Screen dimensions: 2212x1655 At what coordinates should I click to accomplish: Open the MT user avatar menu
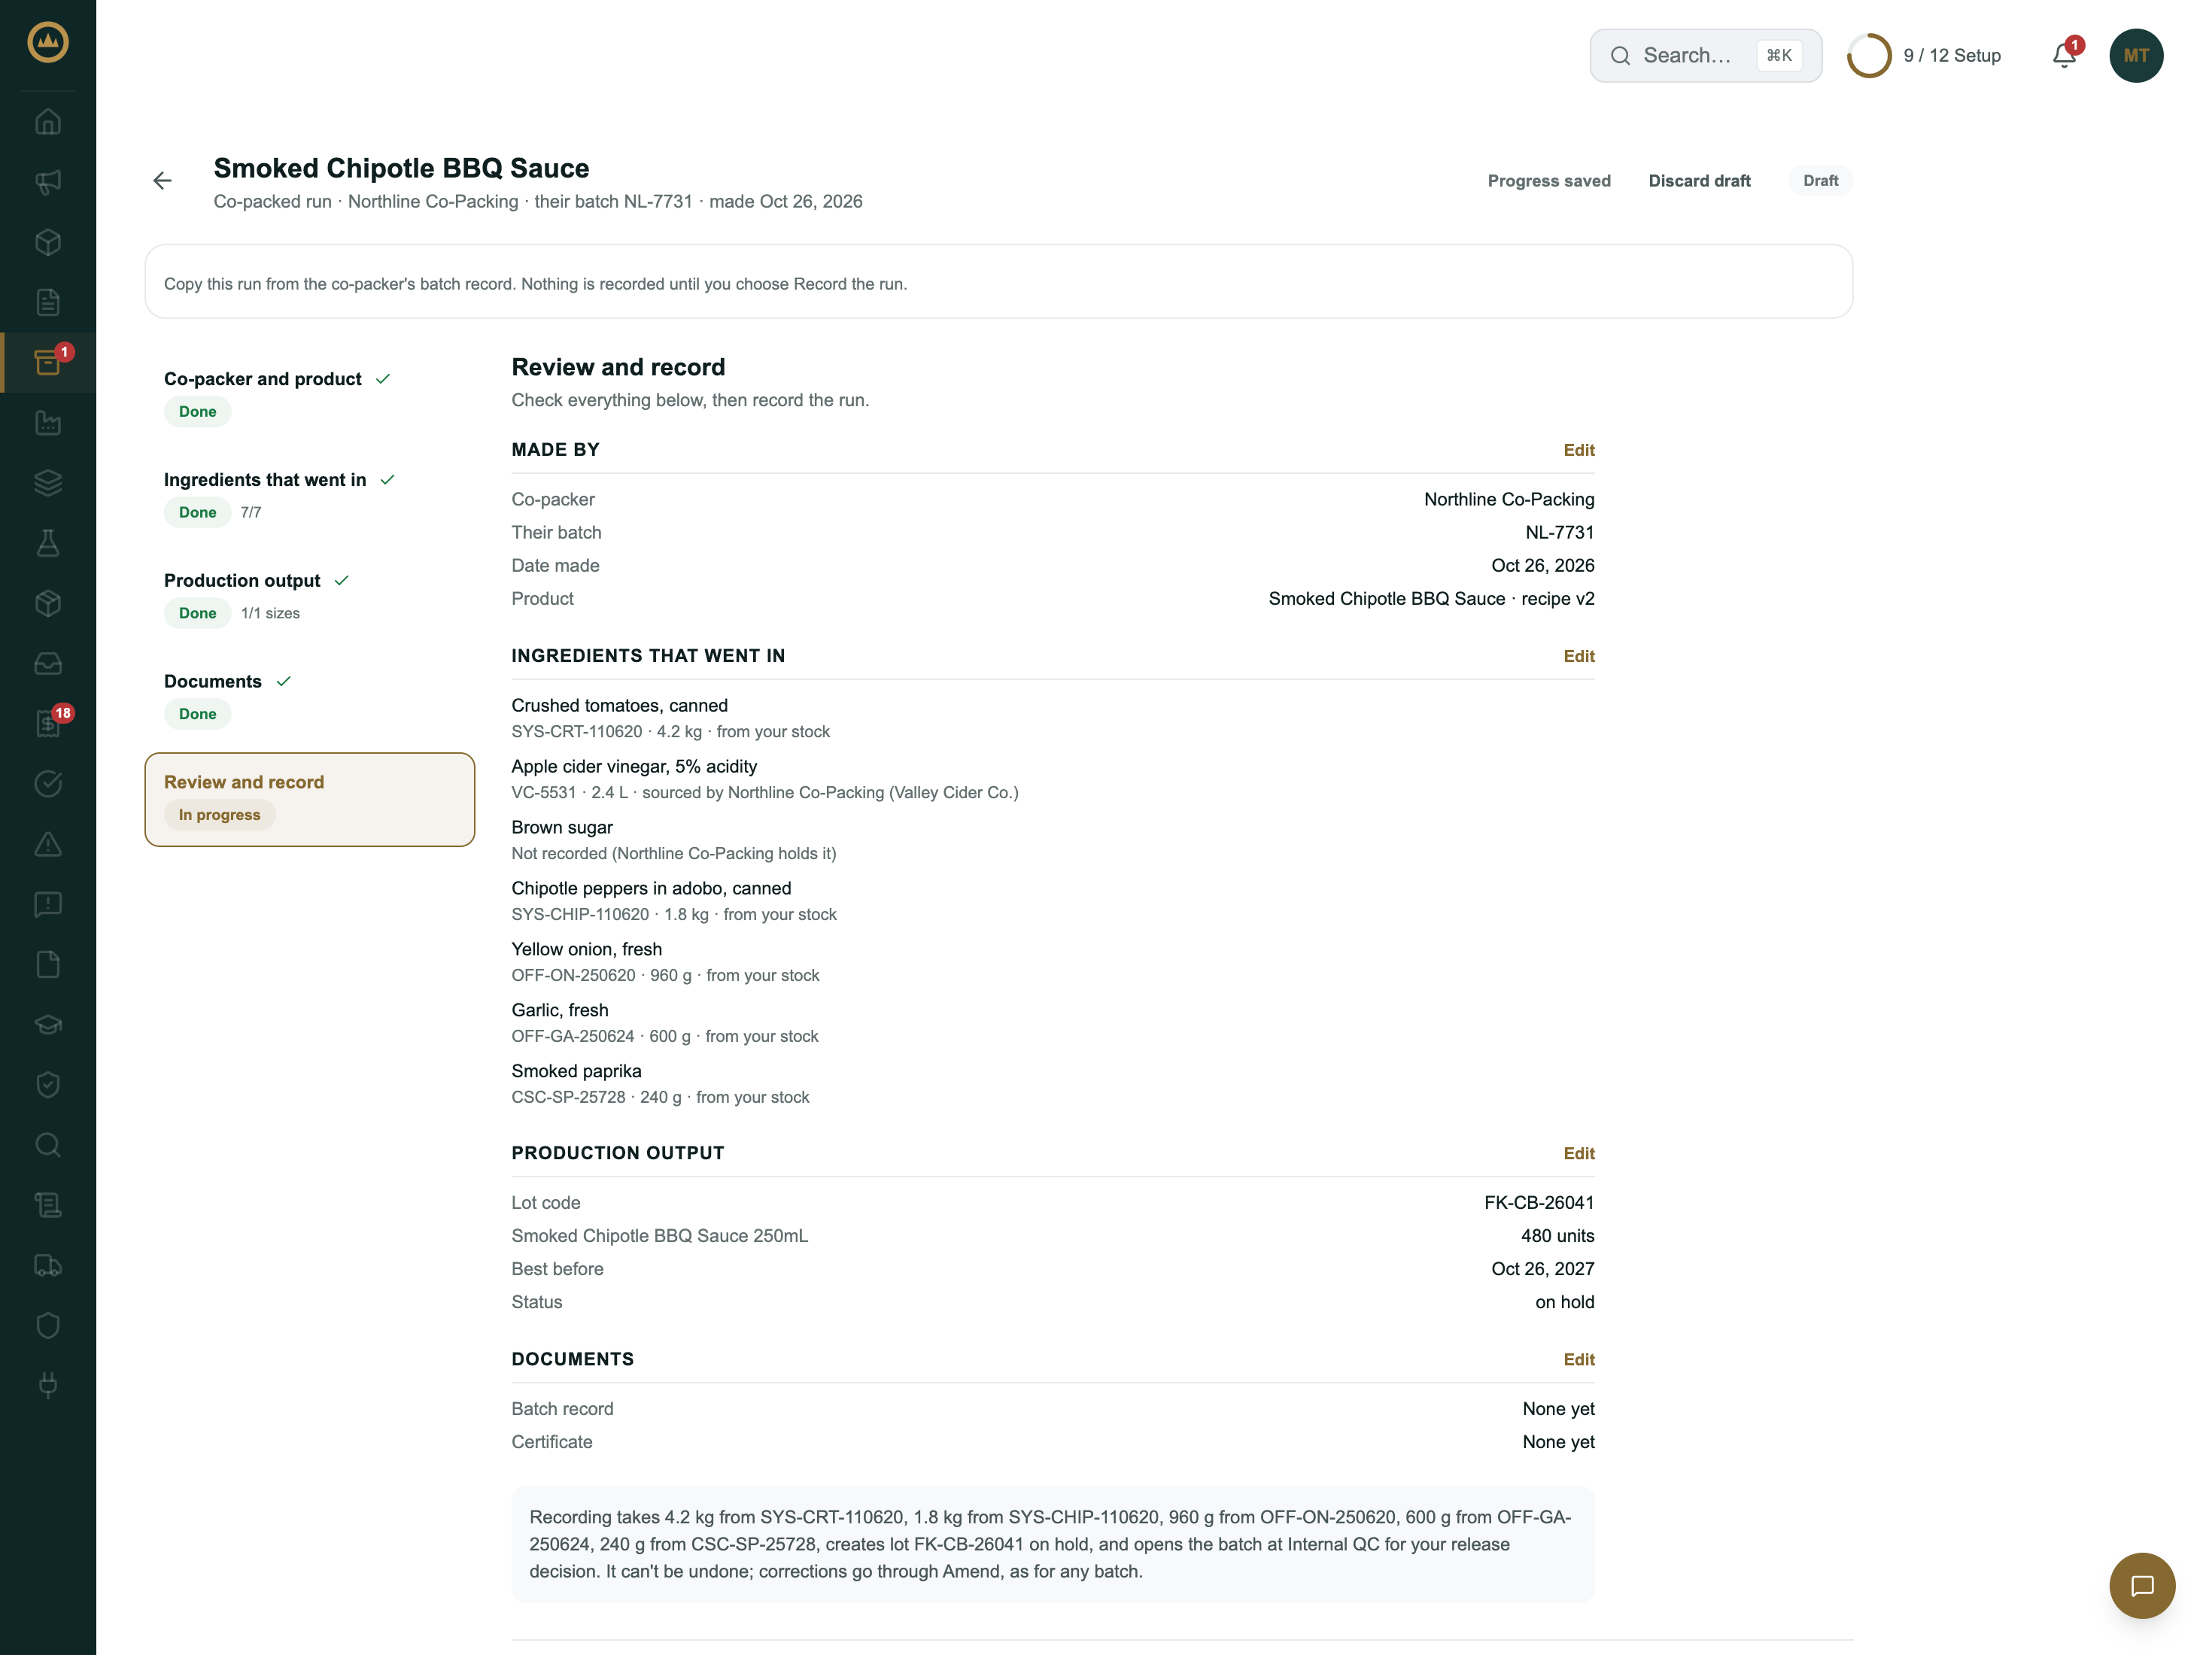click(x=2136, y=55)
